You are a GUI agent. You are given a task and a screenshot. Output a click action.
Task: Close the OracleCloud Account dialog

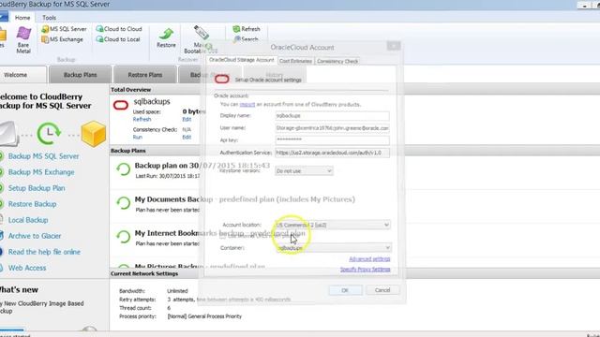pos(394,46)
